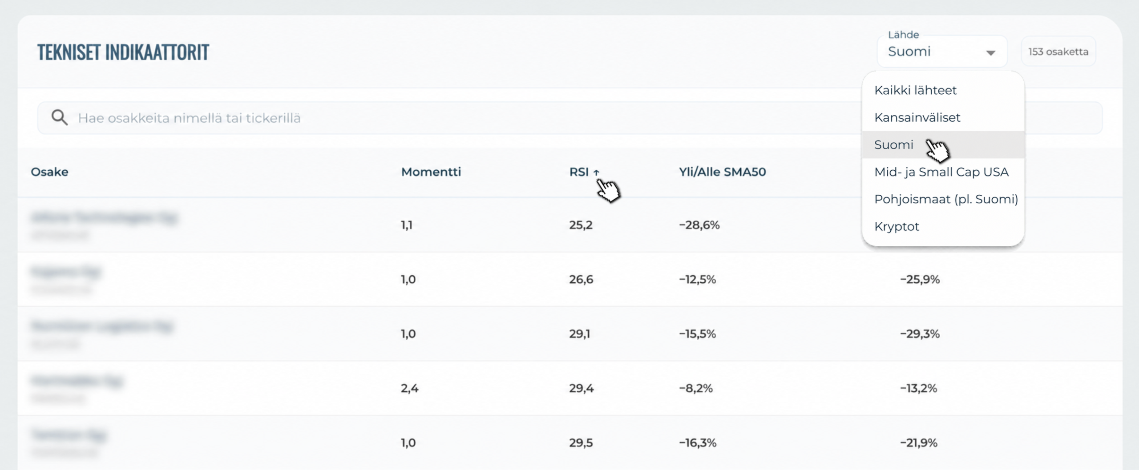This screenshot has height=470, width=1139.
Task: Open the stock row with RSI 26,6
Action: (x=569, y=279)
